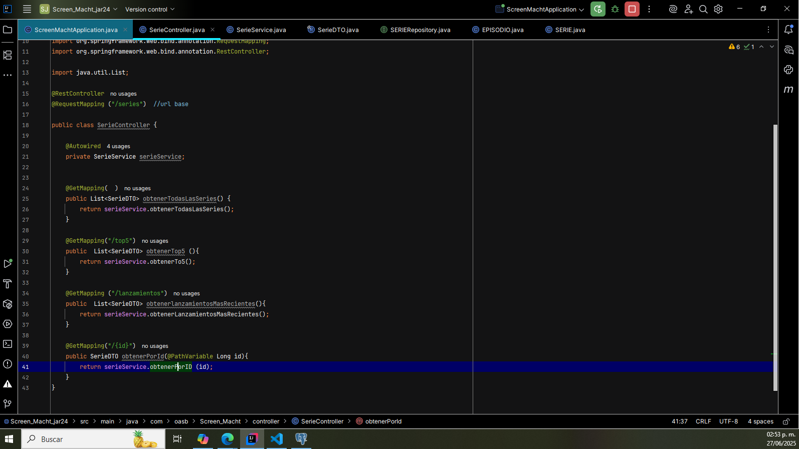Click 'no usages' hint beside @RestController

(123, 94)
